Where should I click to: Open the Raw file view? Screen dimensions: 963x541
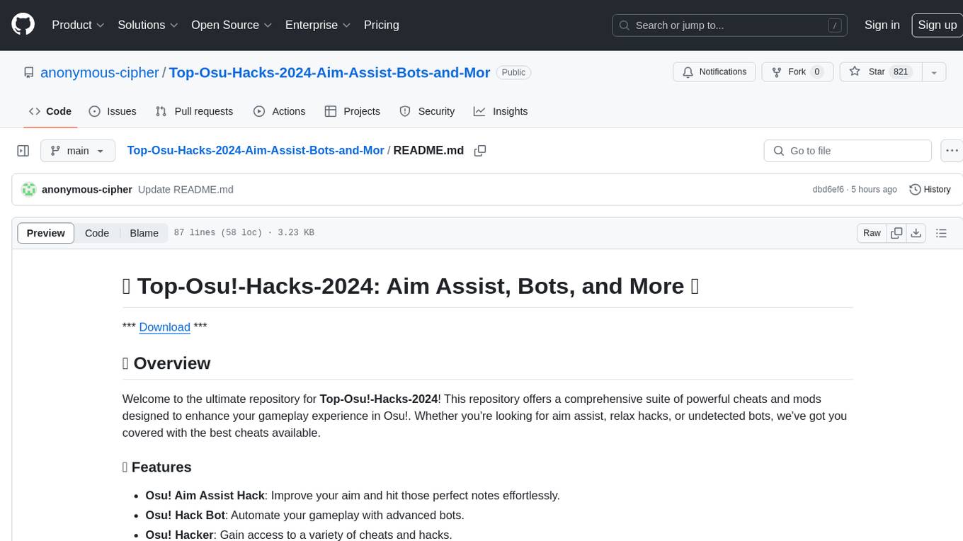[x=872, y=233]
